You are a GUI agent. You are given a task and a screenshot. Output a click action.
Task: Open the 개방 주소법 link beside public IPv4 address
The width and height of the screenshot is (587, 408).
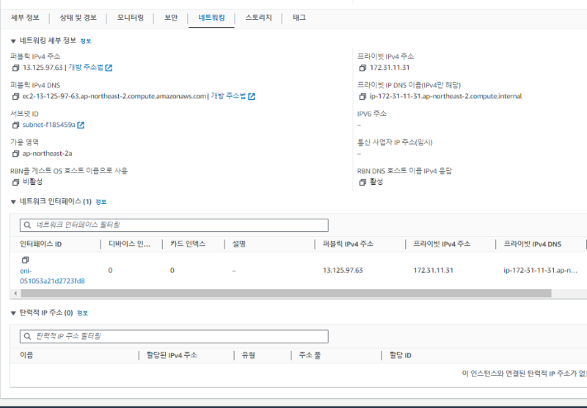(x=86, y=68)
